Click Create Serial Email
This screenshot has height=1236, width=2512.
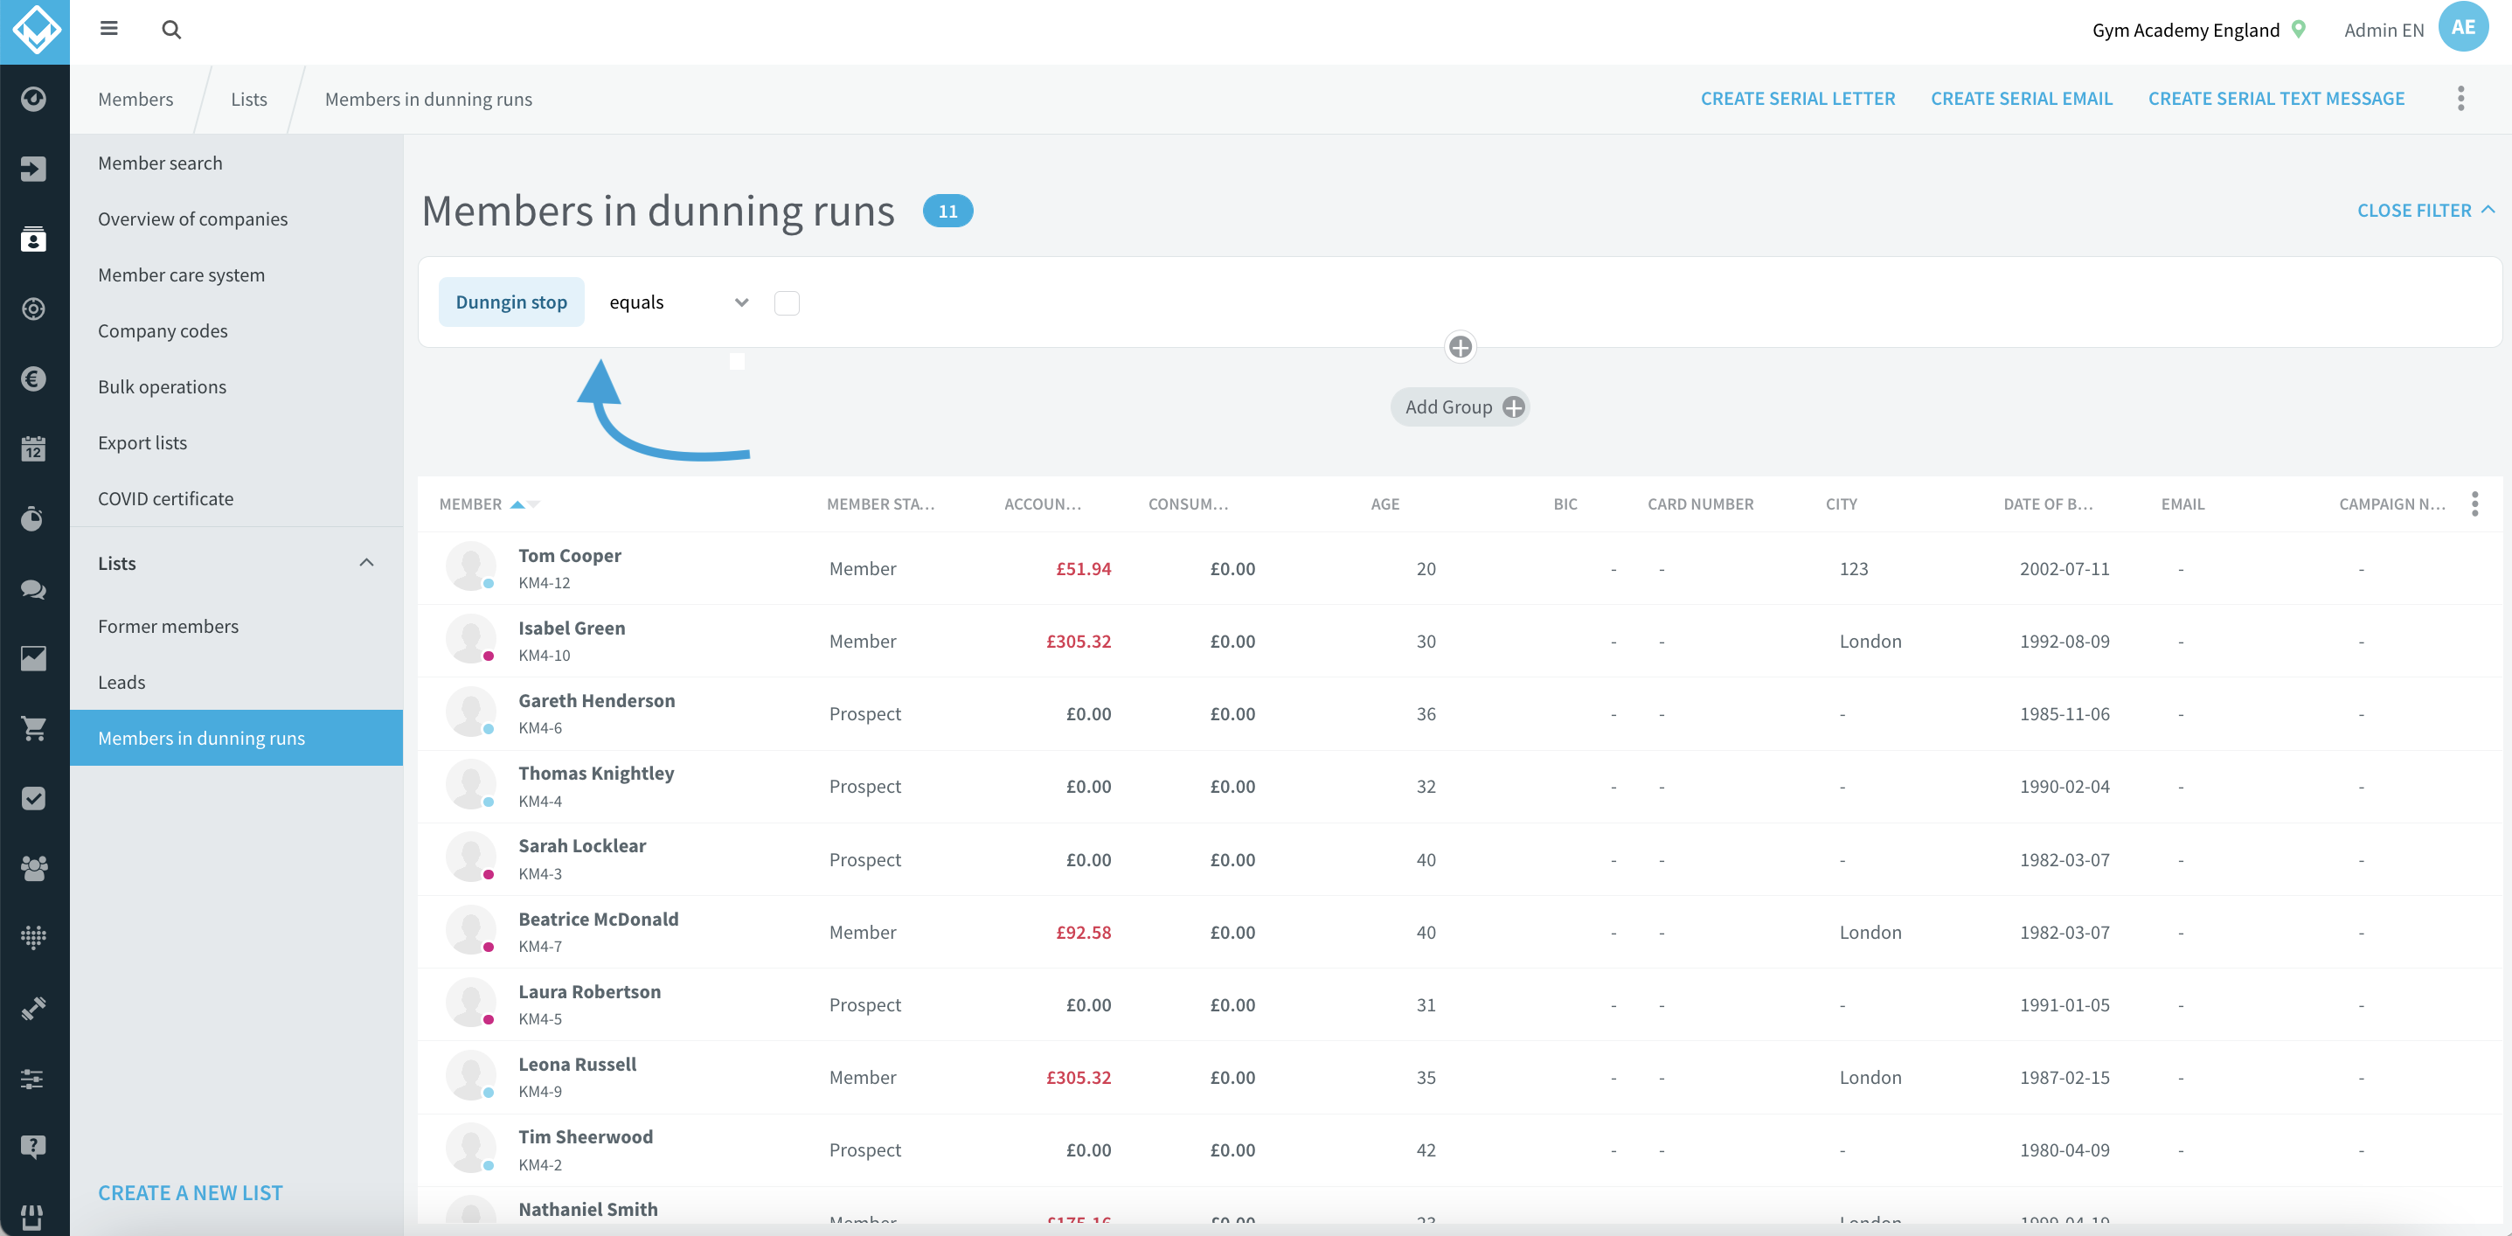(x=2022, y=99)
